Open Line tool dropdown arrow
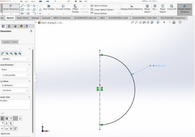Image resolution: width=195 pixels, height=137 pixels. point(25,6)
